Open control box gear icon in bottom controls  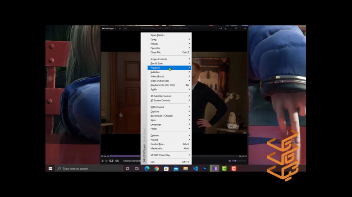pyautogui.click(x=107, y=161)
